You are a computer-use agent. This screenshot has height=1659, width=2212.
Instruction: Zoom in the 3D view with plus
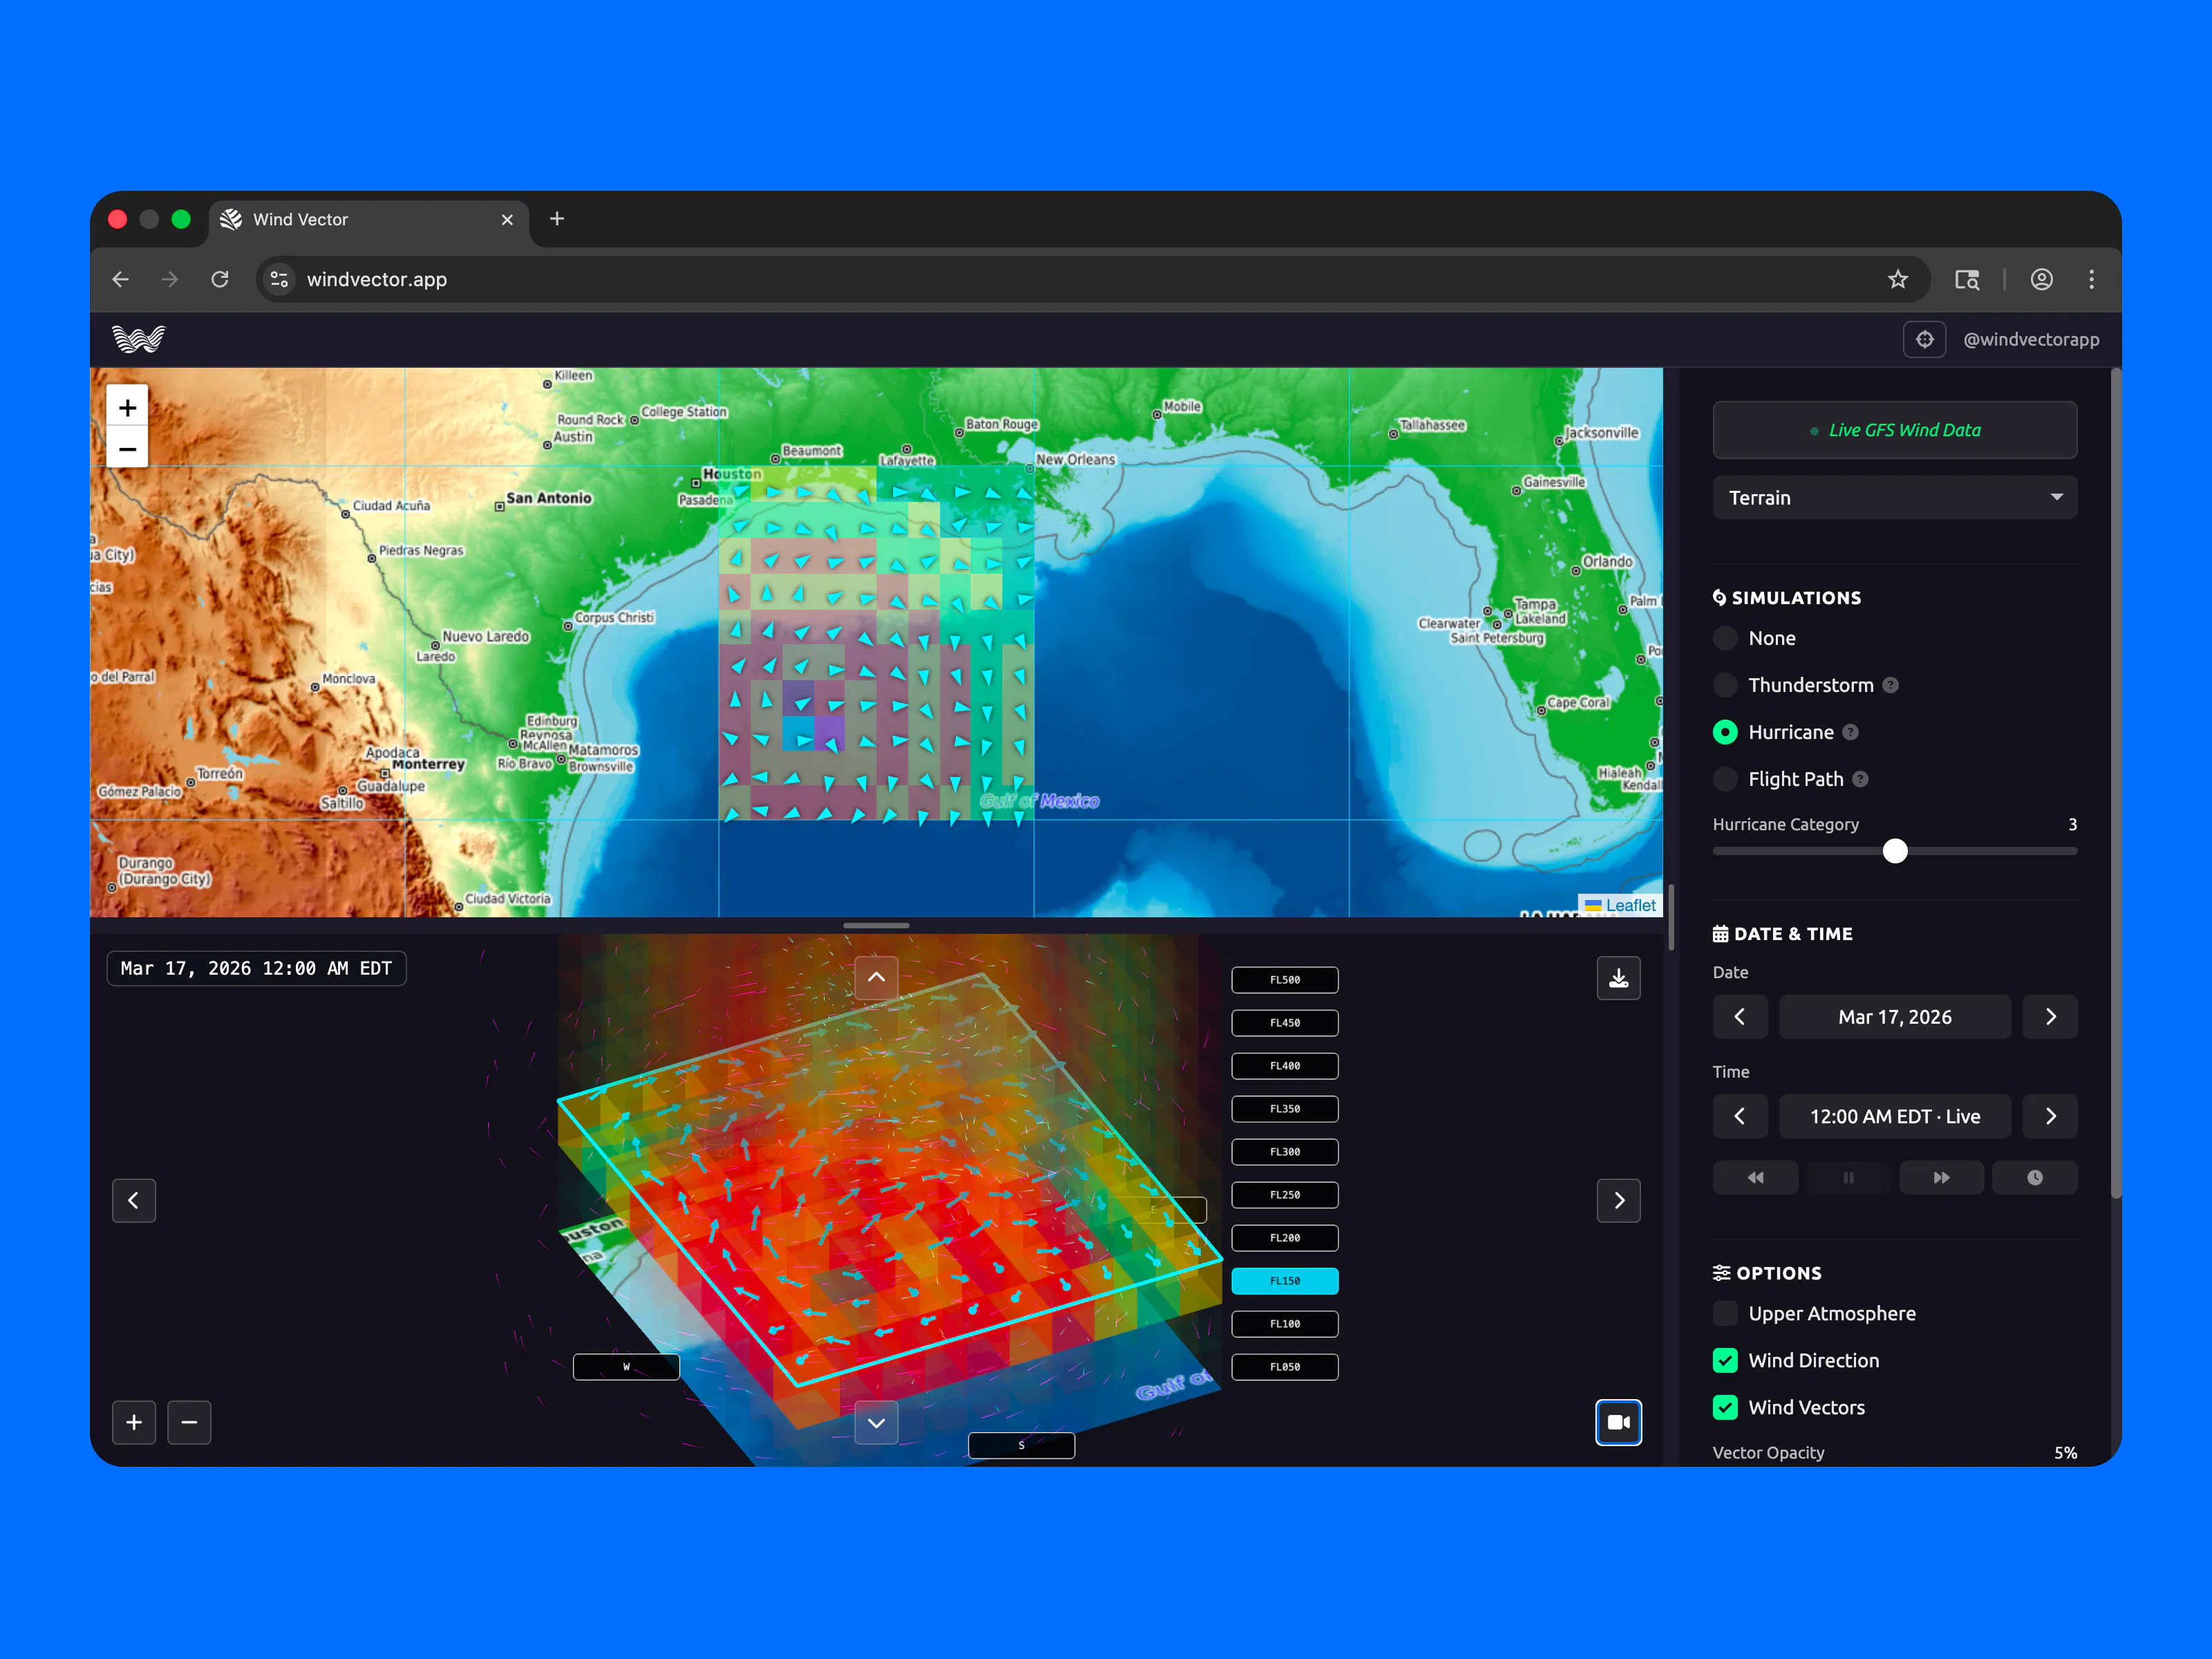click(x=134, y=1422)
